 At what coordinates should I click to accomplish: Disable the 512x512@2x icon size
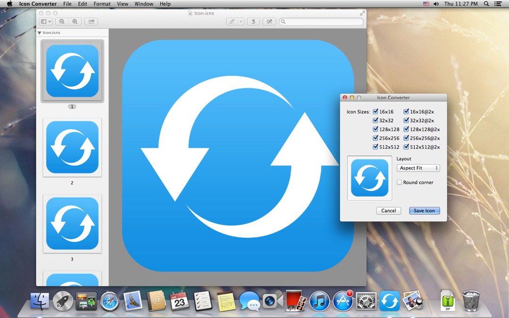coord(406,147)
